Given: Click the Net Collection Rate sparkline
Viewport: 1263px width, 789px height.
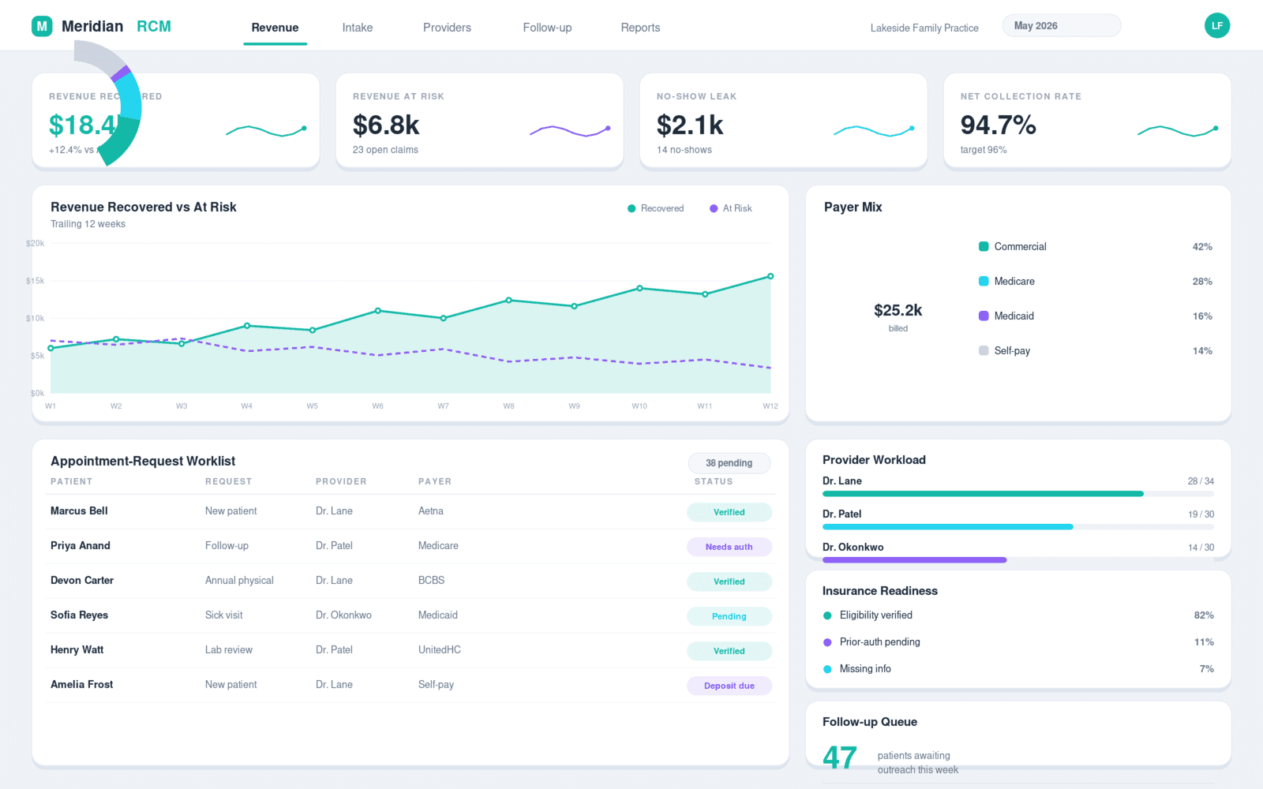Looking at the screenshot, I should point(1178,131).
